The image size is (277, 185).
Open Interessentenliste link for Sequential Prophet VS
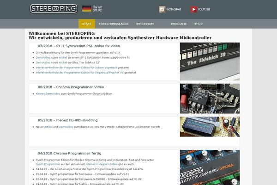[80, 73]
